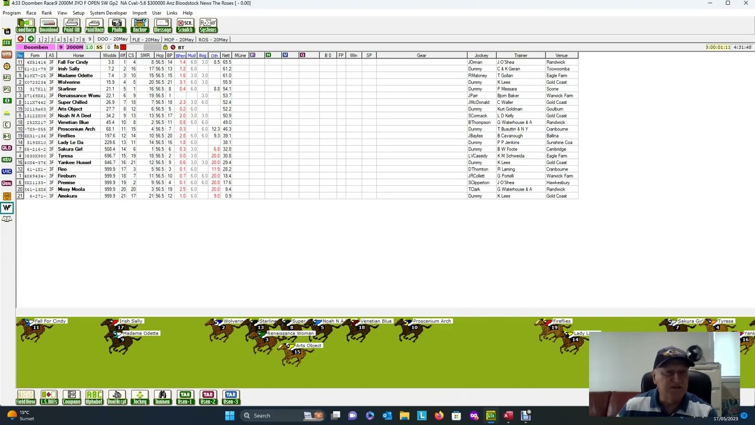Click the Backup toolbar icon
The width and height of the screenshot is (755, 425).
[x=140, y=26]
